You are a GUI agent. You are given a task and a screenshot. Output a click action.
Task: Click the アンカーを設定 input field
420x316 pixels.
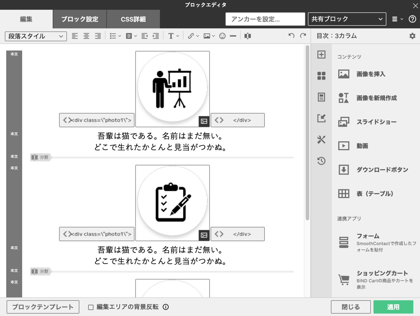tap(265, 19)
